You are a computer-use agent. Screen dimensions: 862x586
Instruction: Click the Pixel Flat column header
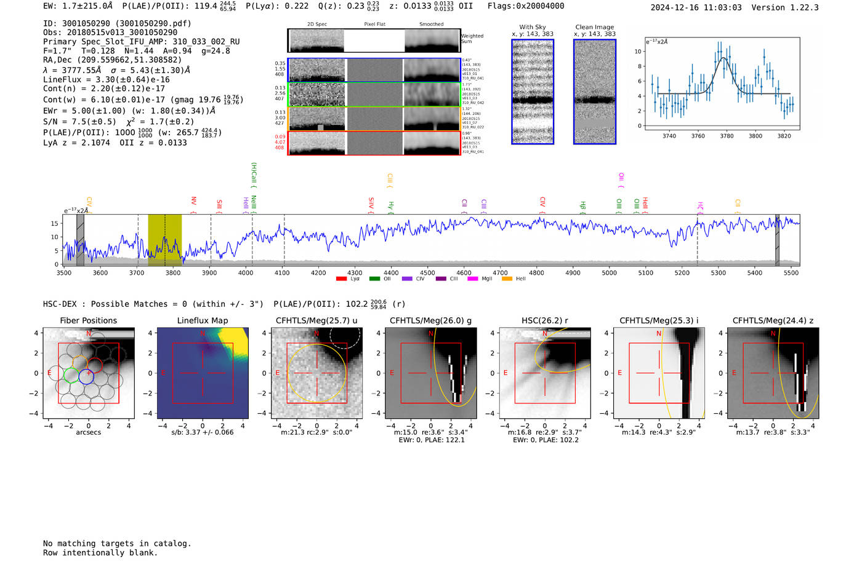click(x=374, y=25)
